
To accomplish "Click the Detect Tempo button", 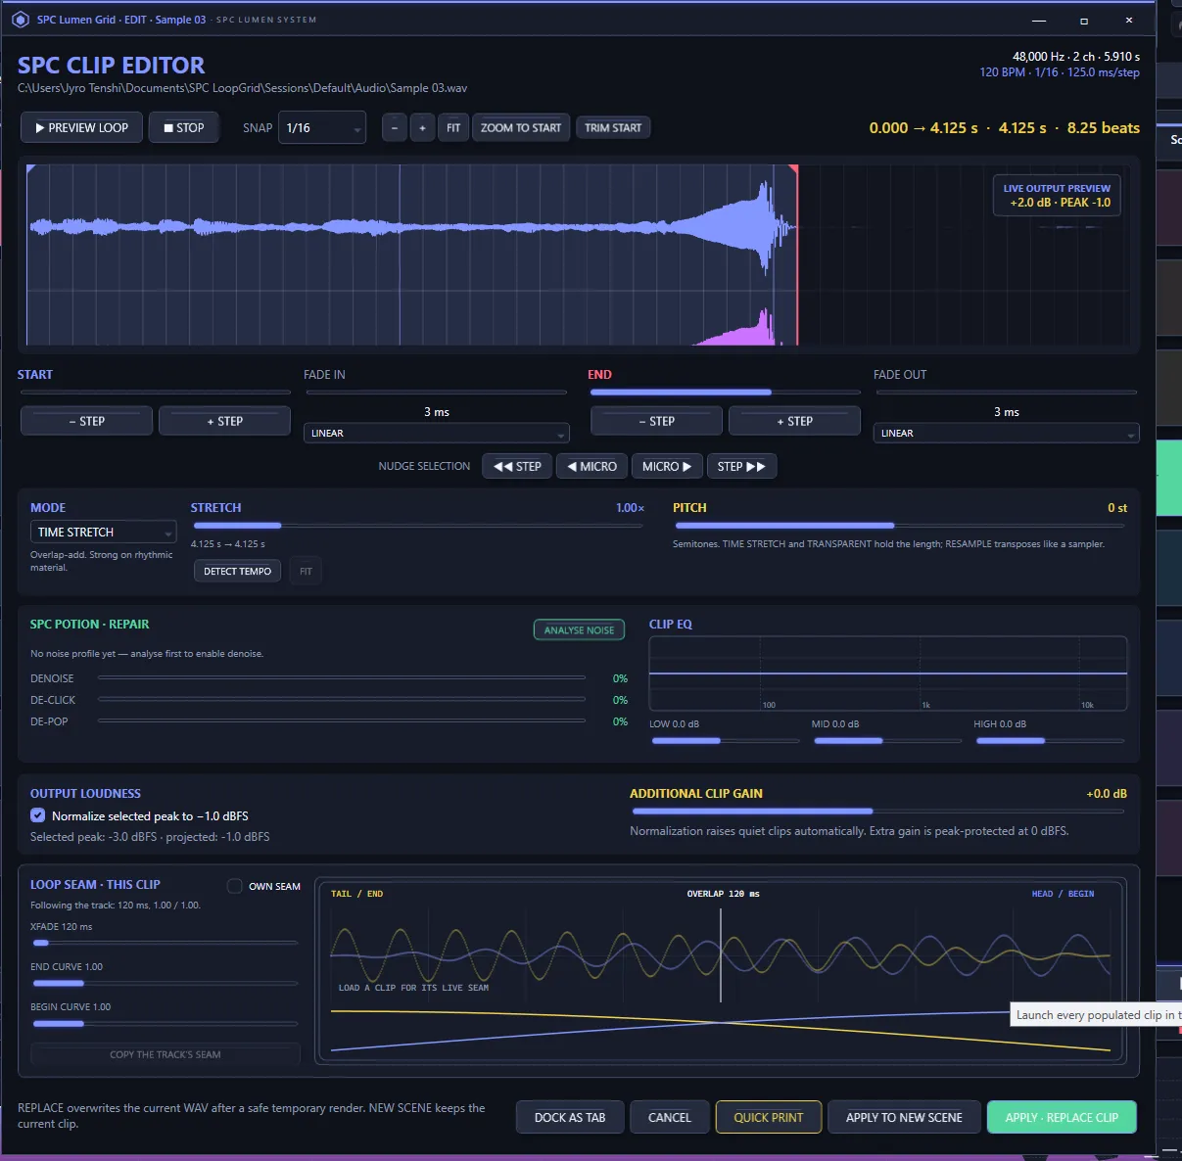I will [237, 571].
